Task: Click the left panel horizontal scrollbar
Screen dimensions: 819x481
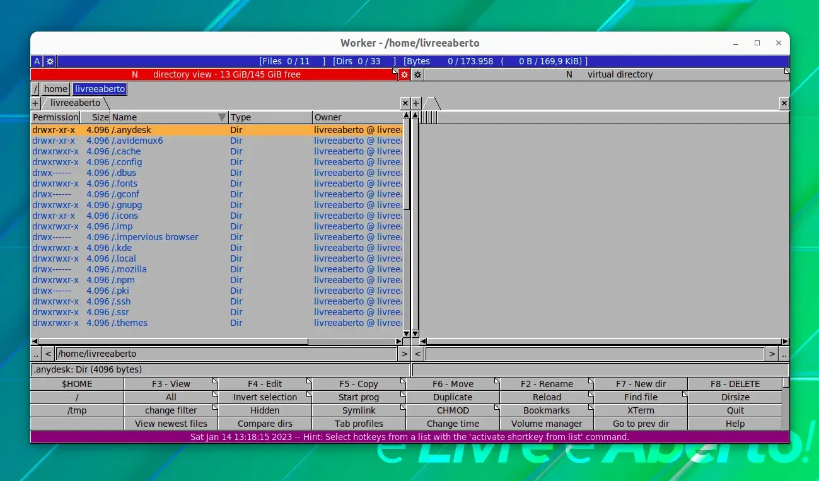Action: pos(216,342)
